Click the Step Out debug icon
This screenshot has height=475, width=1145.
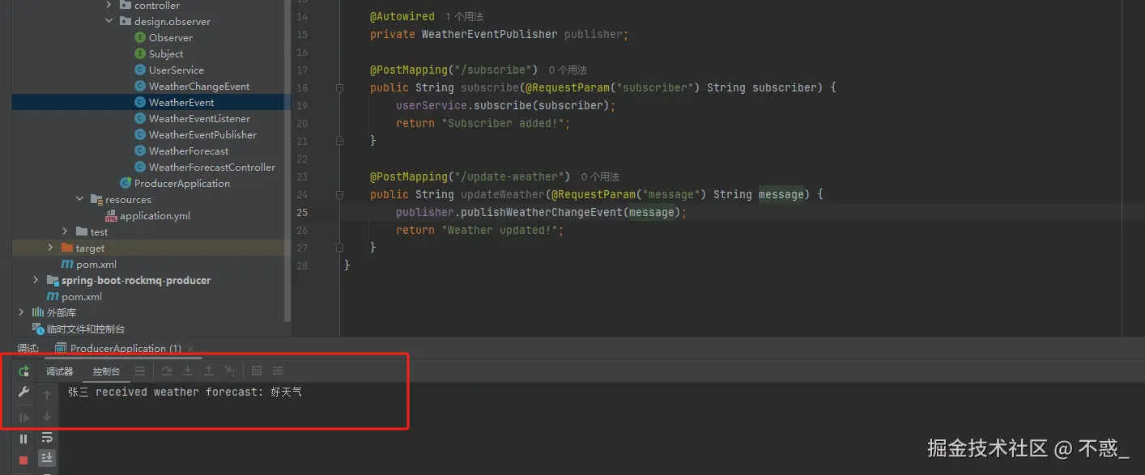pos(209,371)
